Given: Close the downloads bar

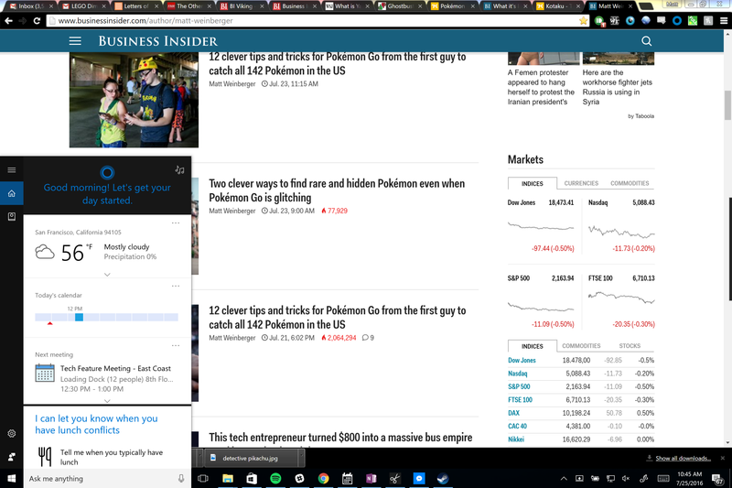Looking at the screenshot, I should [723, 458].
